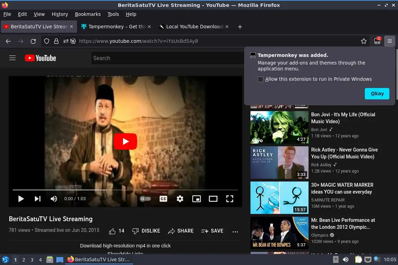
Task: Open Bon Jovi It's My Life thumbnail
Action: (279, 127)
